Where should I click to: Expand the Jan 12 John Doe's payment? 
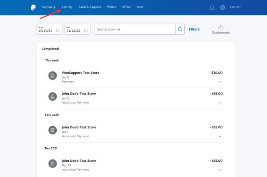pyautogui.click(x=220, y=102)
